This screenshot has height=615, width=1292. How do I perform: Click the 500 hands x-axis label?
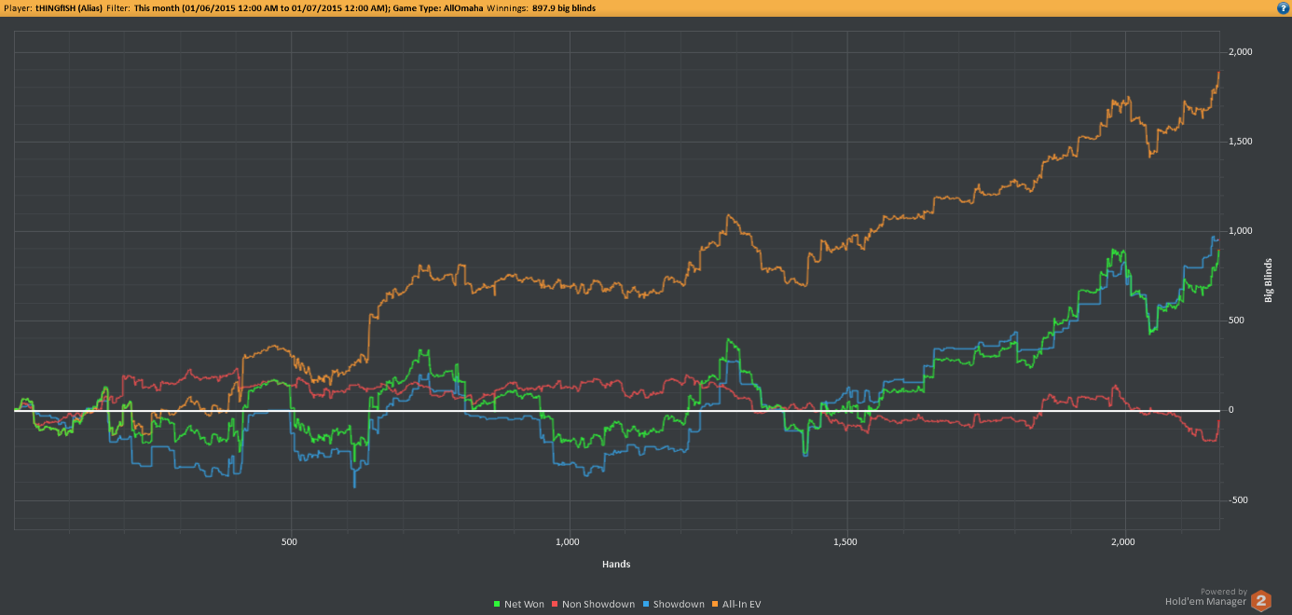[x=289, y=541]
